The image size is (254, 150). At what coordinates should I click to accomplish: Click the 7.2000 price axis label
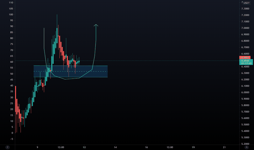pos(245,15)
